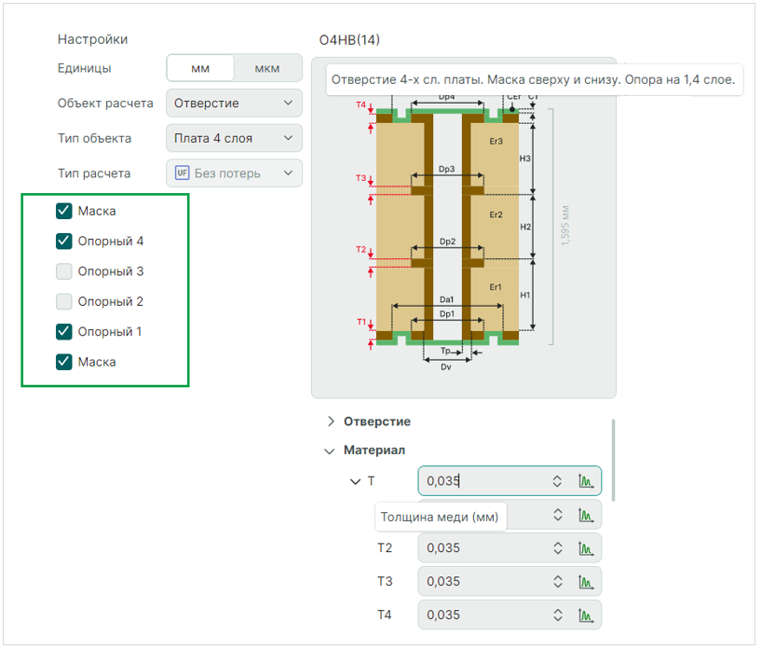Click the chart icon beside the T4 field

(586, 615)
